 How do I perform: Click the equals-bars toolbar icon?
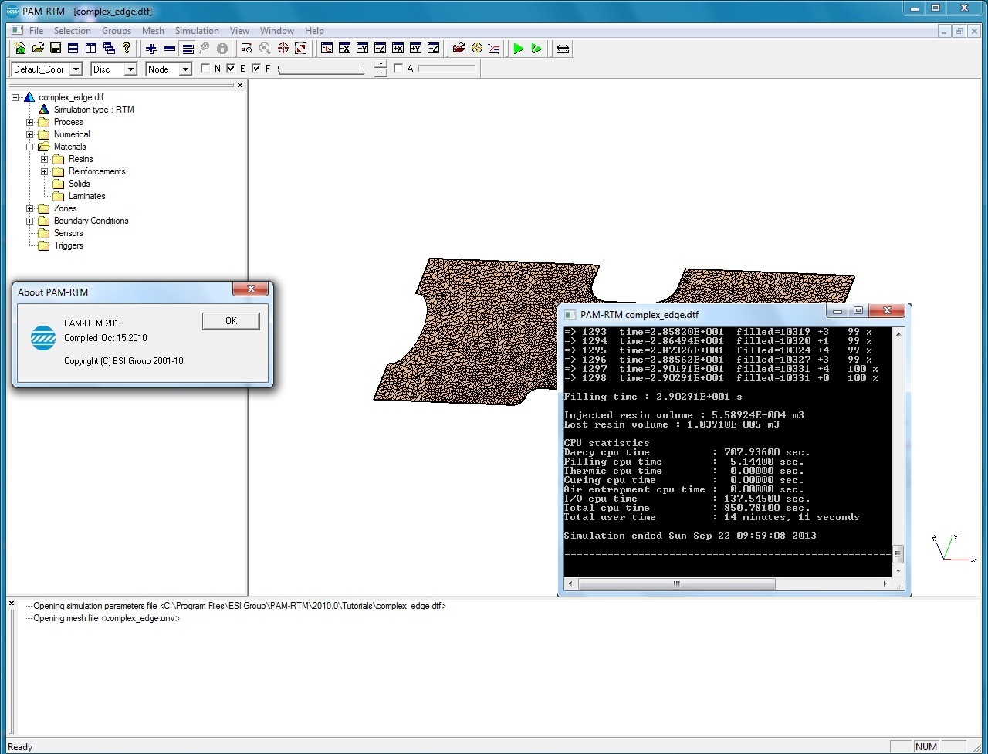tap(187, 49)
